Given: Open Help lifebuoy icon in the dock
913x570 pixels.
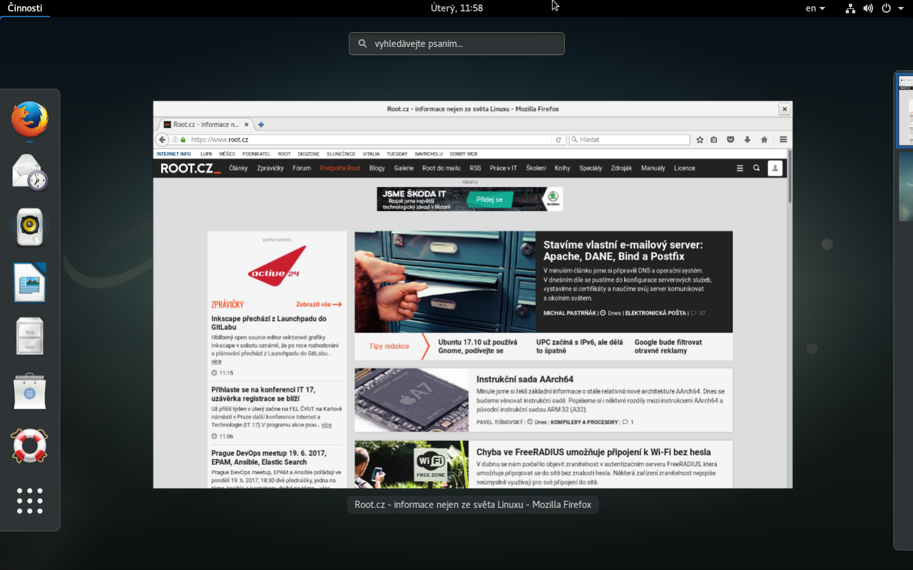Looking at the screenshot, I should click(x=30, y=445).
